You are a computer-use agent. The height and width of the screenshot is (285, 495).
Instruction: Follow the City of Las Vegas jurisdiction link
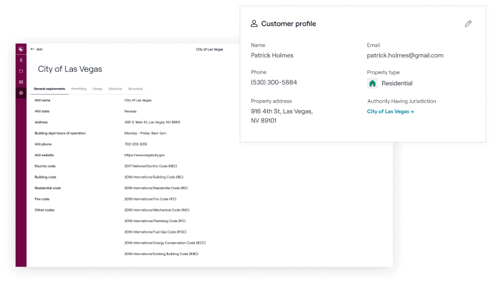(390, 111)
